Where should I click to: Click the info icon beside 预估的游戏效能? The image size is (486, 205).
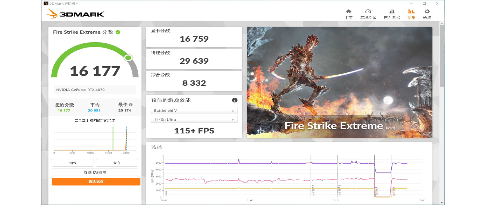(234, 100)
